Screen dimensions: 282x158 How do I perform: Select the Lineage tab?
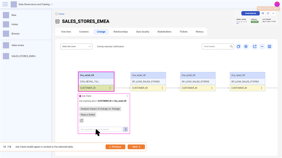tap(101, 32)
